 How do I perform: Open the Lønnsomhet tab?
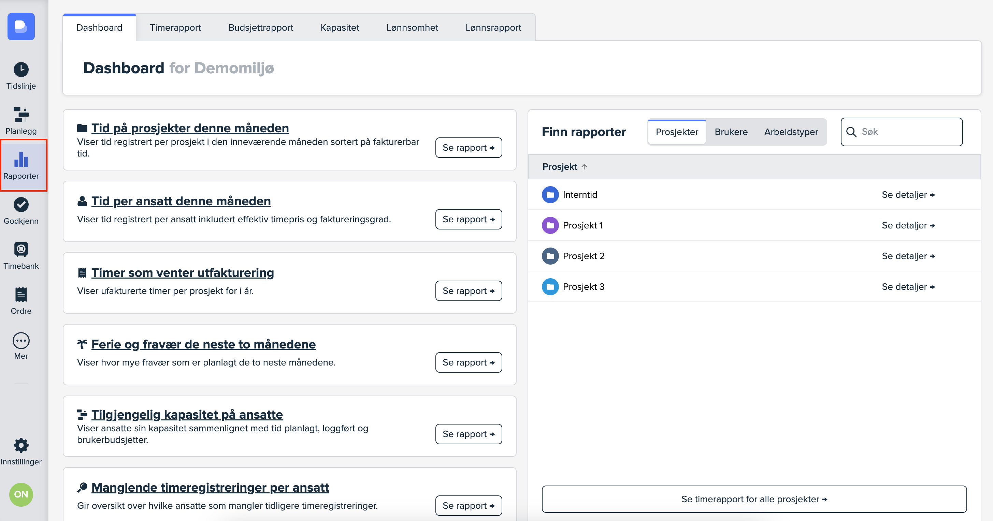point(412,27)
